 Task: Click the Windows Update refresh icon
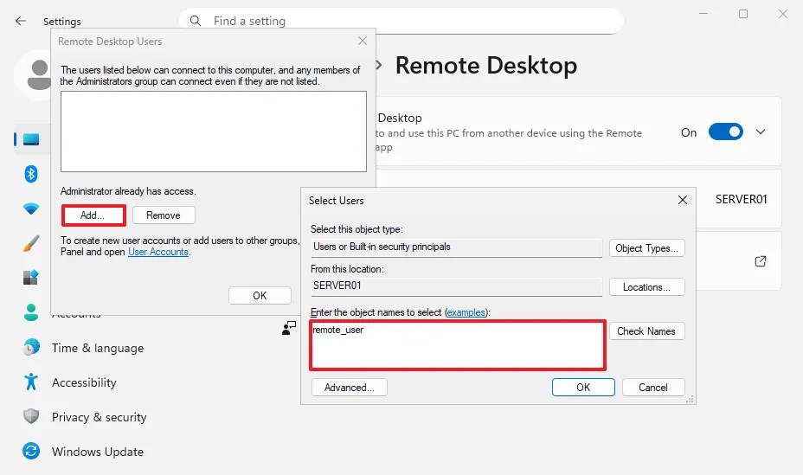click(x=31, y=451)
